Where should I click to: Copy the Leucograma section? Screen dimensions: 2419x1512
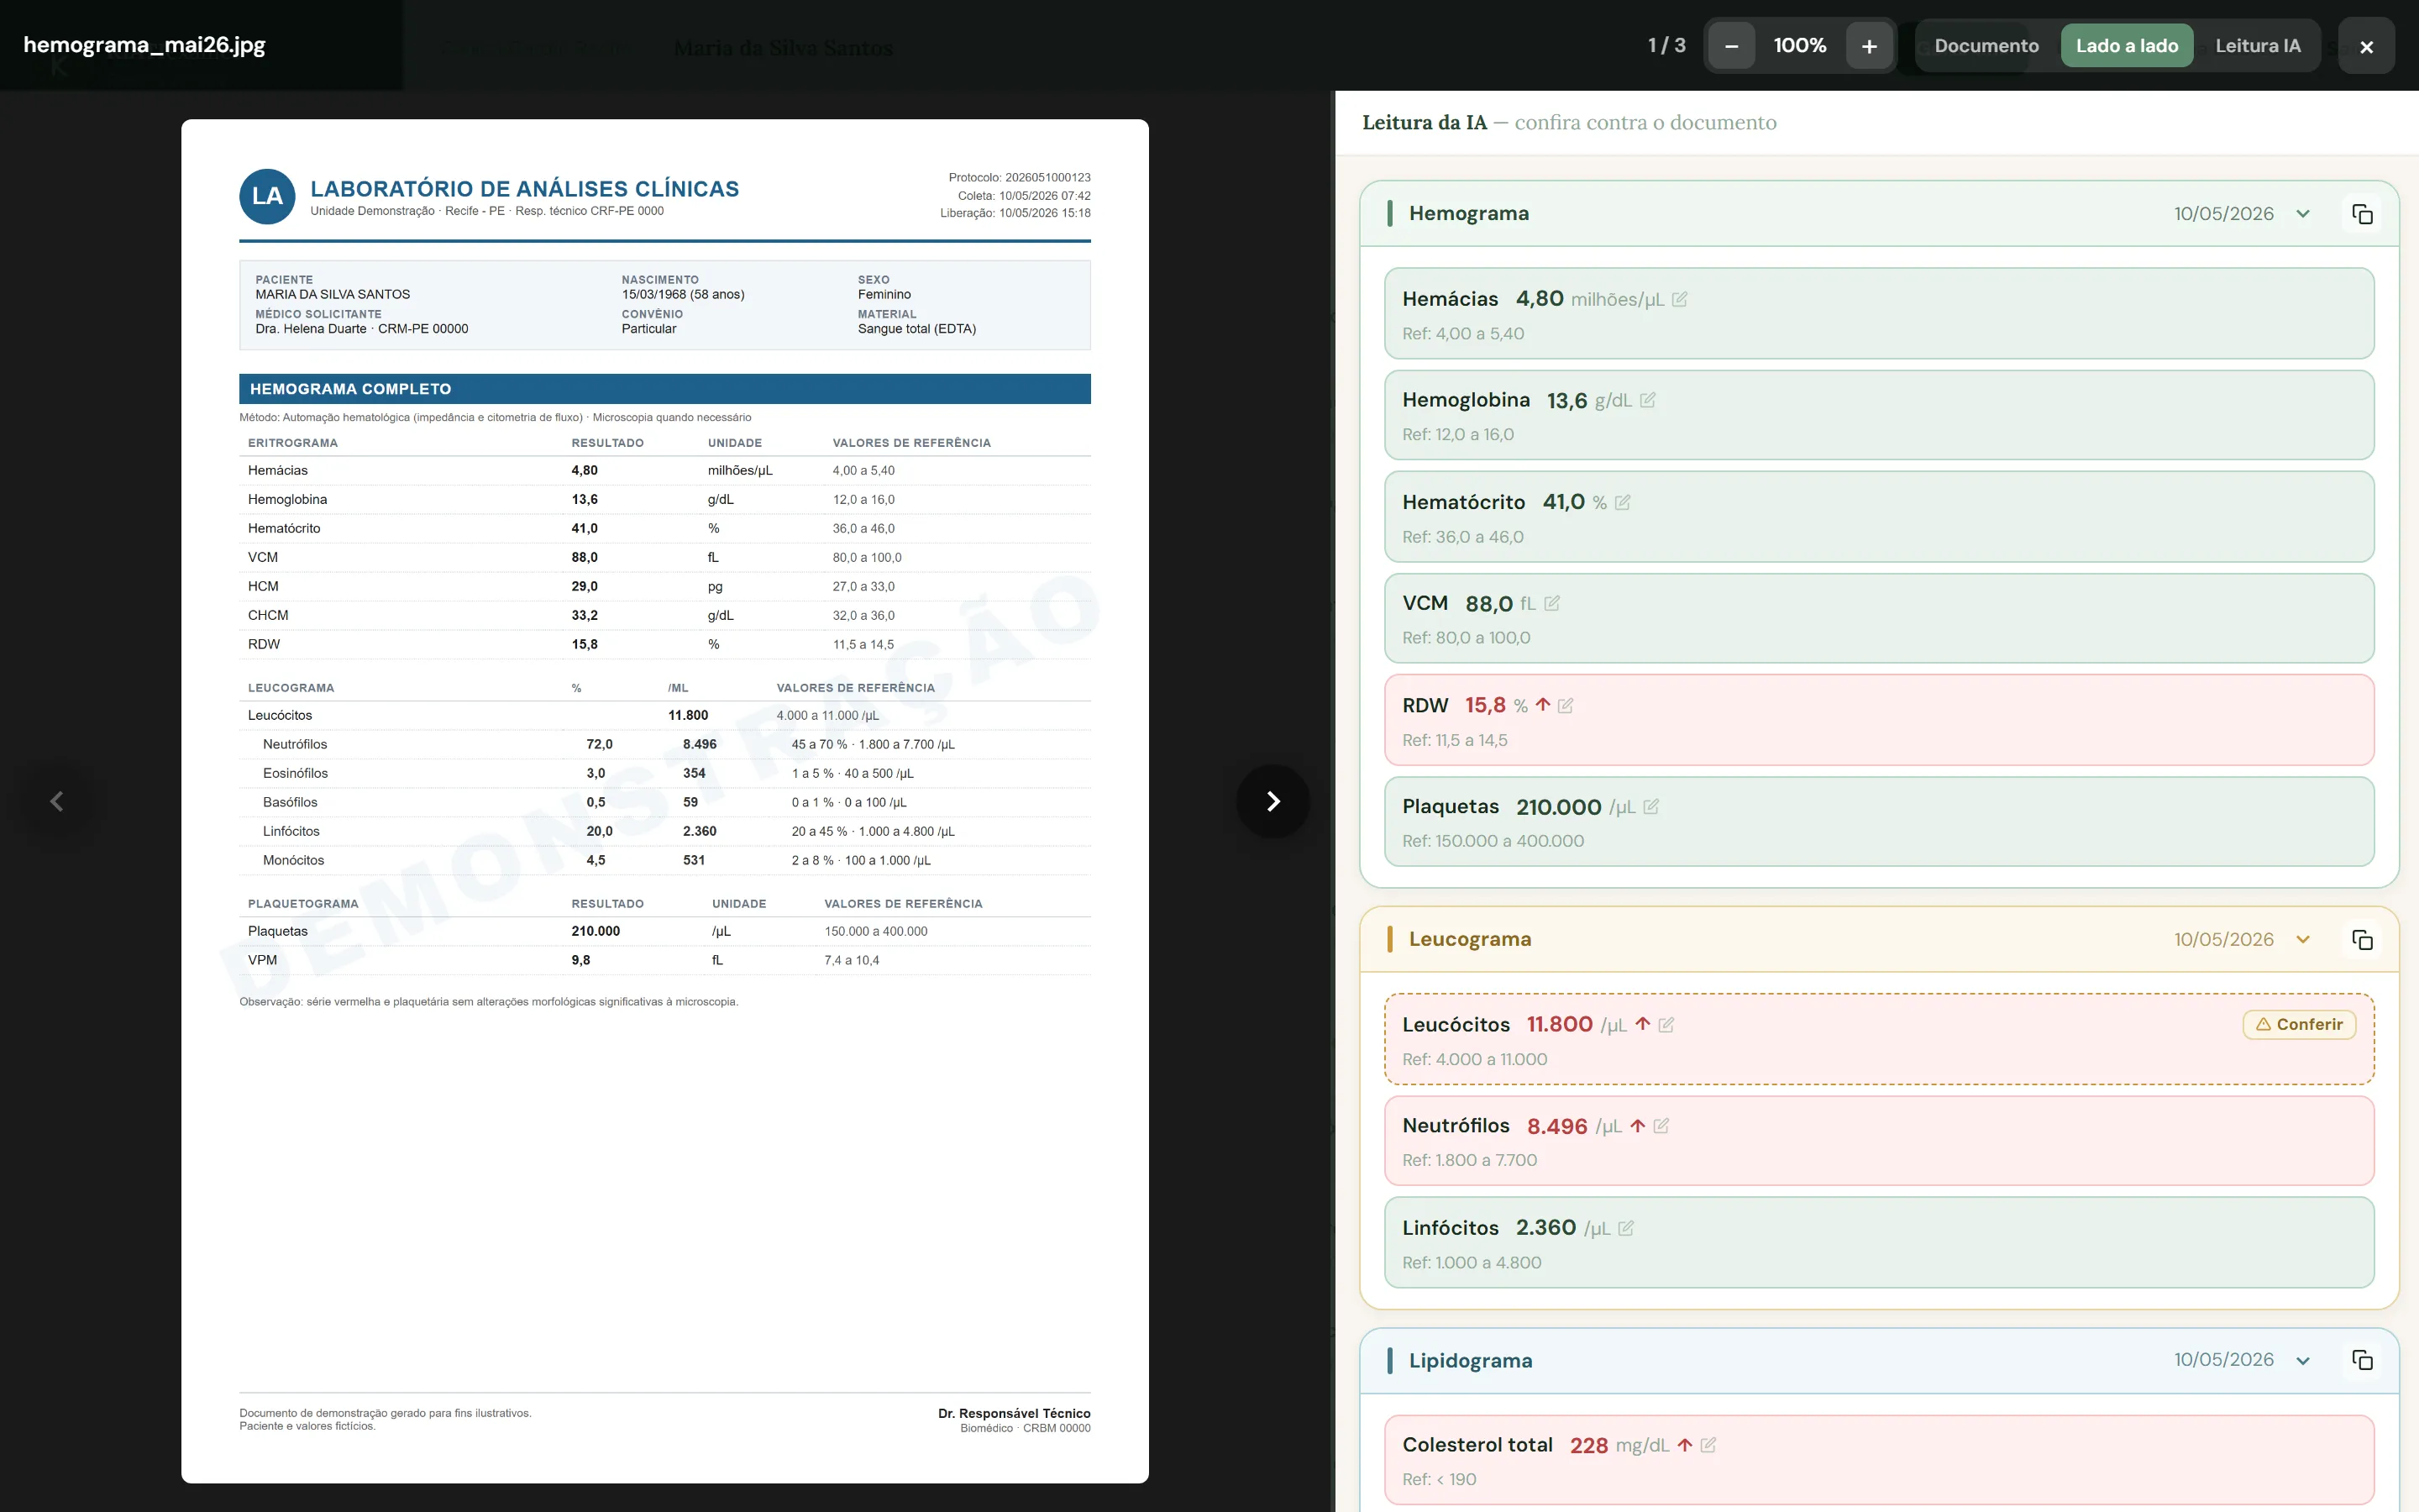tap(2362, 940)
